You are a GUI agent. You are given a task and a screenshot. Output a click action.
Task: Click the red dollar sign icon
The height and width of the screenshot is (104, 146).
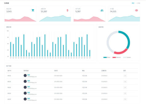pos(67,10)
